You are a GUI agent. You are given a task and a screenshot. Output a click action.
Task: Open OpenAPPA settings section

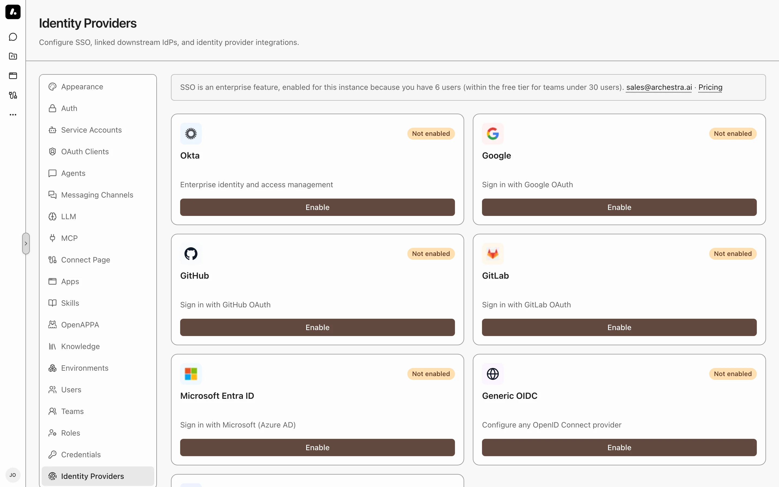[98, 325]
